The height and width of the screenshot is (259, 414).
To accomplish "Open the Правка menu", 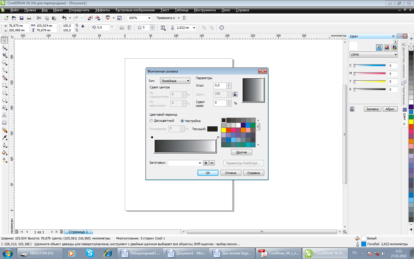I will (30, 10).
